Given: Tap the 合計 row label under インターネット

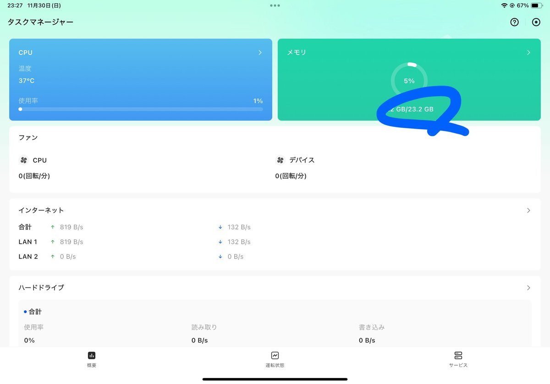Looking at the screenshot, I should 25,227.
